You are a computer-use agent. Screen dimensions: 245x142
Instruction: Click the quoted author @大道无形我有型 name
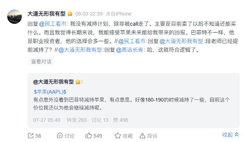pyautogui.click(x=53, y=82)
